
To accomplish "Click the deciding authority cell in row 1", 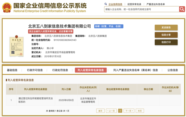I will coord(88,100).
